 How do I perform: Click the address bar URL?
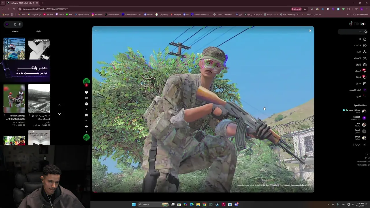(x=45, y=9)
